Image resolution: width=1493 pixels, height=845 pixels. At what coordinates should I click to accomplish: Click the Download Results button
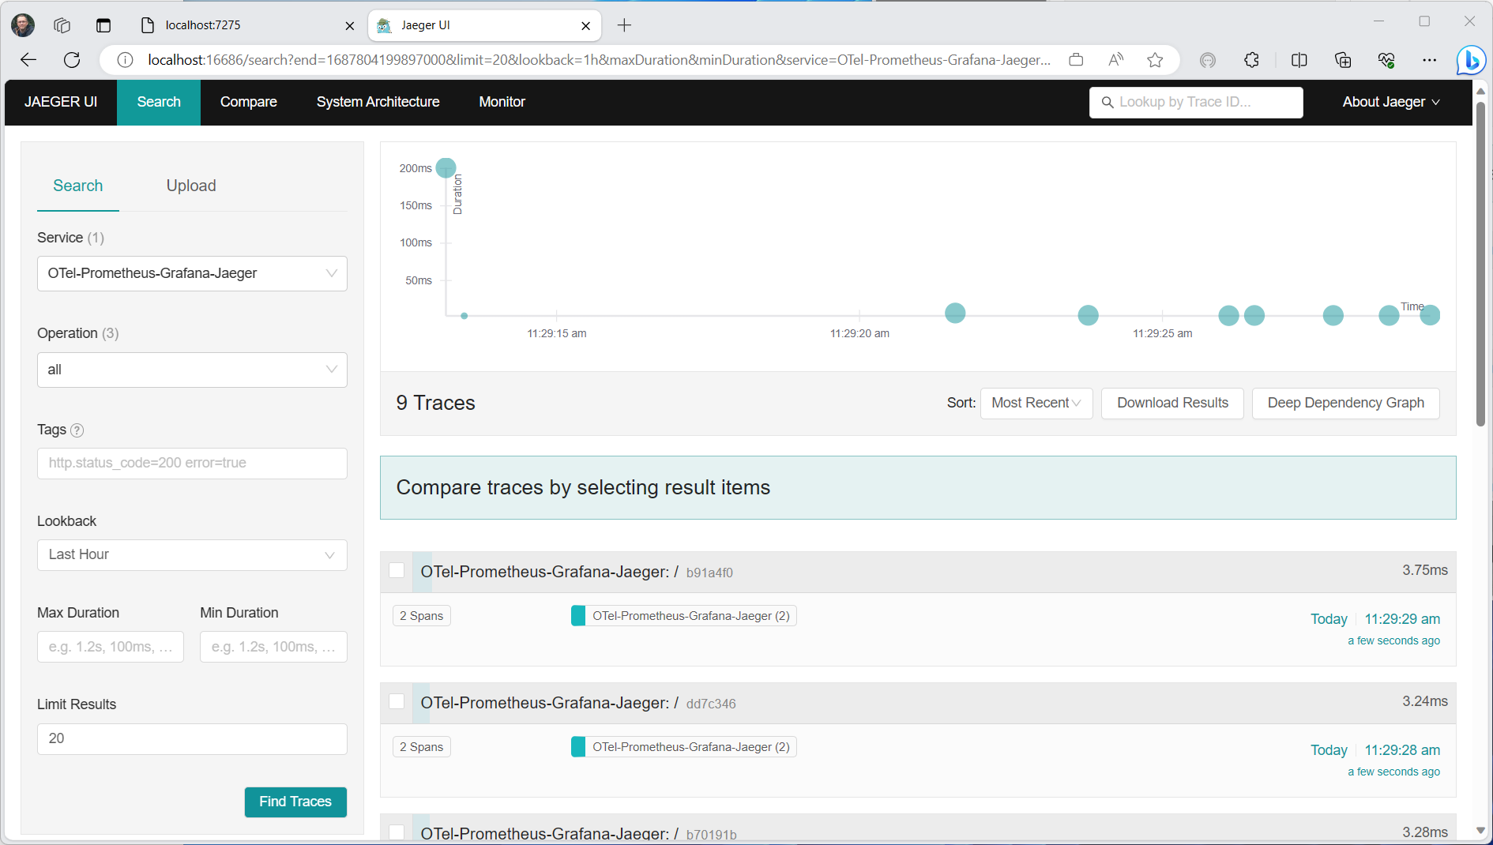[x=1172, y=403]
